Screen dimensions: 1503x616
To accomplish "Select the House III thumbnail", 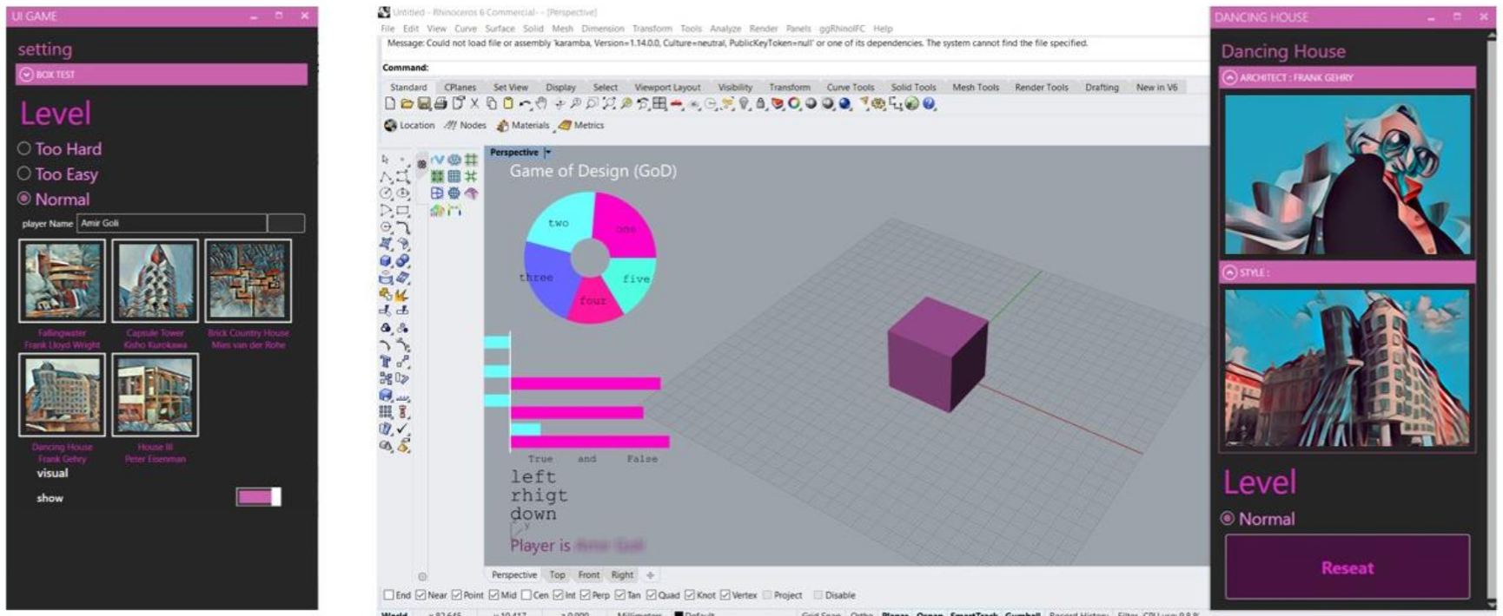I will tap(155, 395).
